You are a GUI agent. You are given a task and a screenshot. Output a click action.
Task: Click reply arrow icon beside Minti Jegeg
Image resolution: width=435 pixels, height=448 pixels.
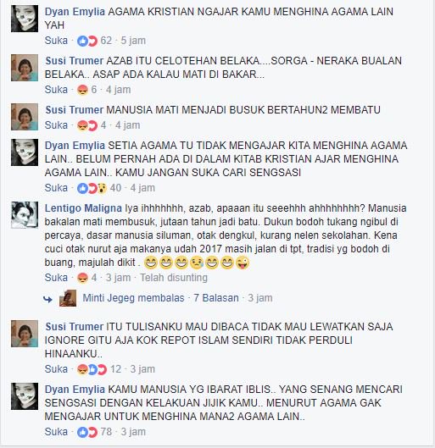[x=47, y=299]
